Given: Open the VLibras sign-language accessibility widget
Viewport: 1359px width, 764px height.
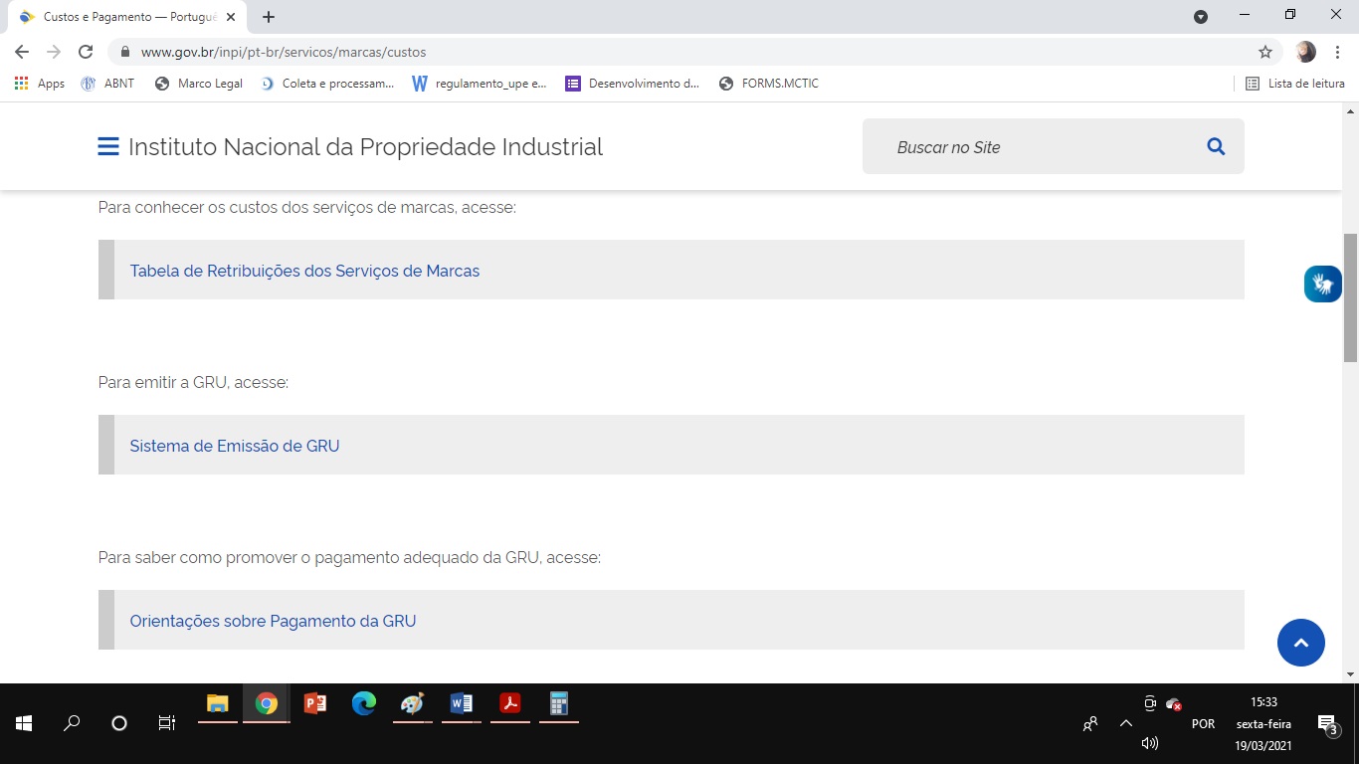Looking at the screenshot, I should 1323,284.
